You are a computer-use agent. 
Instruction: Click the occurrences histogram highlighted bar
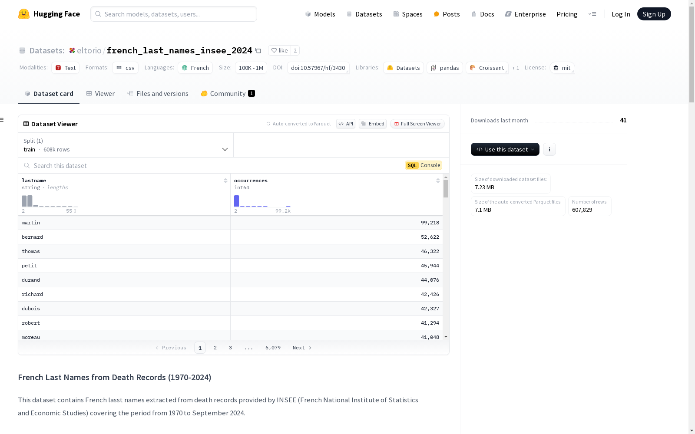click(x=236, y=201)
